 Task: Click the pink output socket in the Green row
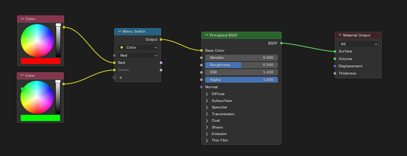pyautogui.click(x=161, y=70)
